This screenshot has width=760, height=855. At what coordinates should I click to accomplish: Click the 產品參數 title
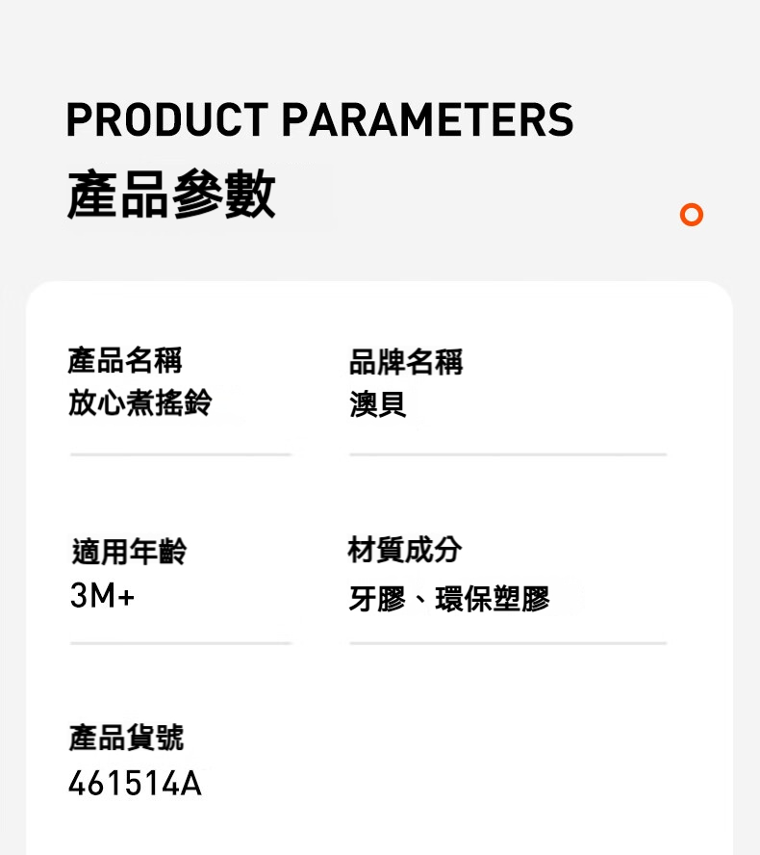tap(171, 194)
